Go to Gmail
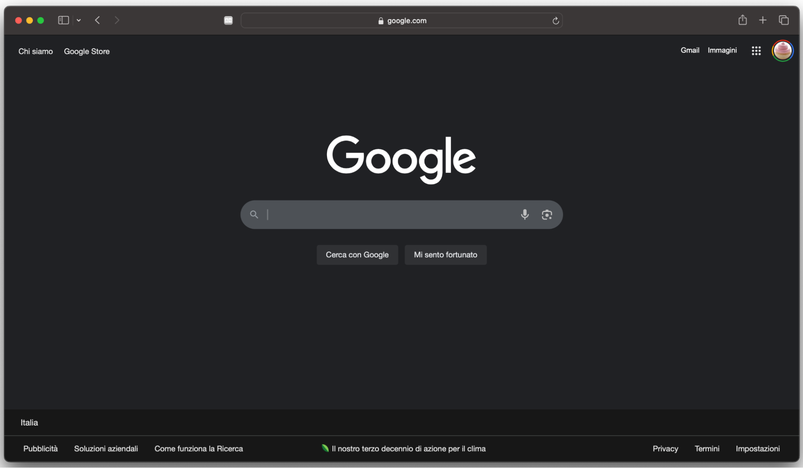The height and width of the screenshot is (468, 803). [x=689, y=50]
